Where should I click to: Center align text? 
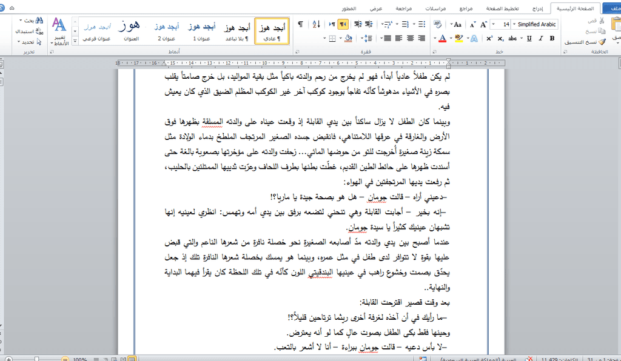[x=411, y=38]
